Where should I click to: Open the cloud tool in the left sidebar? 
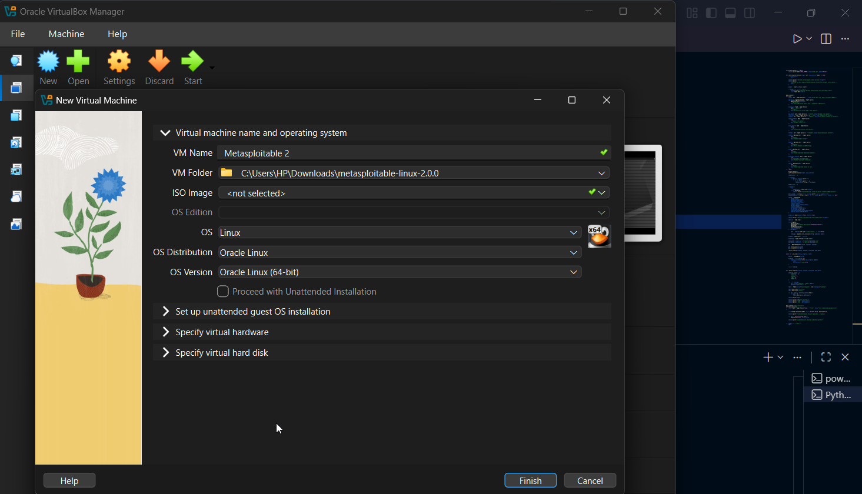16,196
